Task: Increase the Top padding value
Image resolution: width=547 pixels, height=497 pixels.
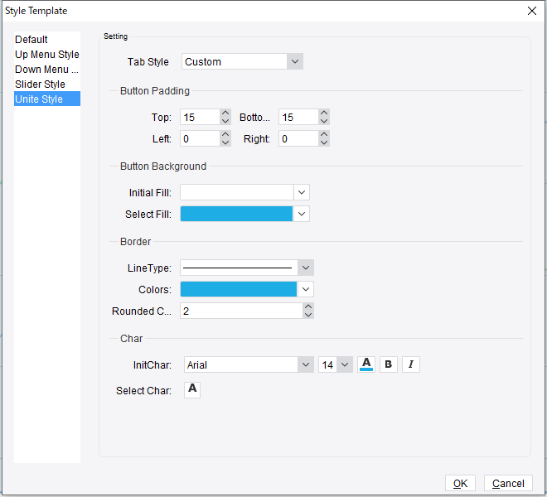Action: 225,113
